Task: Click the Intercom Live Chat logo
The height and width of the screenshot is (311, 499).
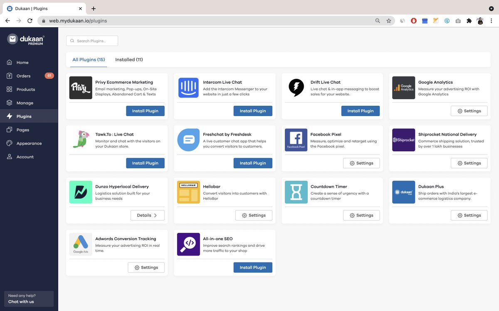Action: click(x=188, y=87)
